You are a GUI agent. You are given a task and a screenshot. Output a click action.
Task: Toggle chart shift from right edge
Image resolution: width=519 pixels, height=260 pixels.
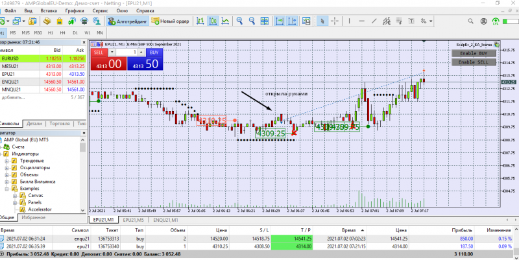tap(293, 21)
